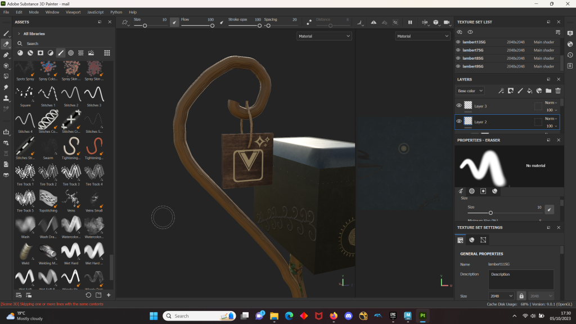Screen dimensions: 576x324
Task: Open Log panel from right dock
Action: point(570,66)
